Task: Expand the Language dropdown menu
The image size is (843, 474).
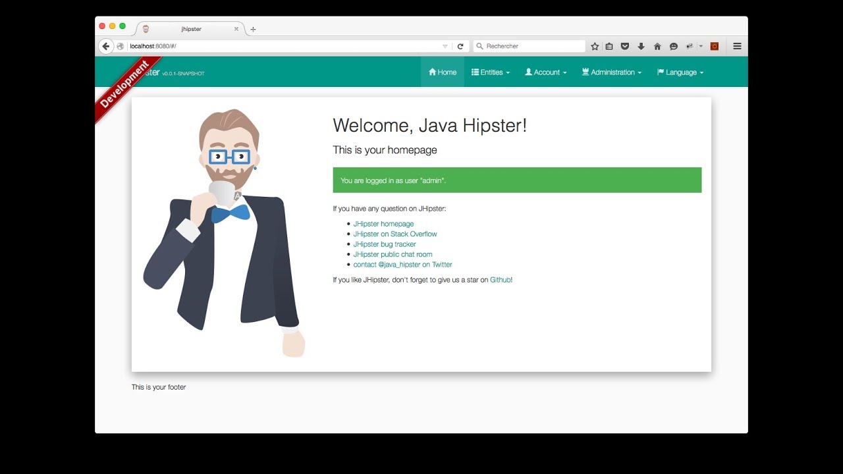Action: point(680,72)
